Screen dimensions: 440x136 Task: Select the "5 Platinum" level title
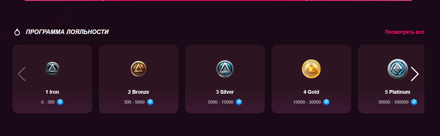click(397, 92)
